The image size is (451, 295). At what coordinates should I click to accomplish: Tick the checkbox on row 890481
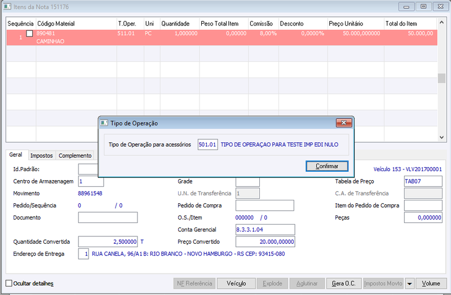pyautogui.click(x=30, y=33)
